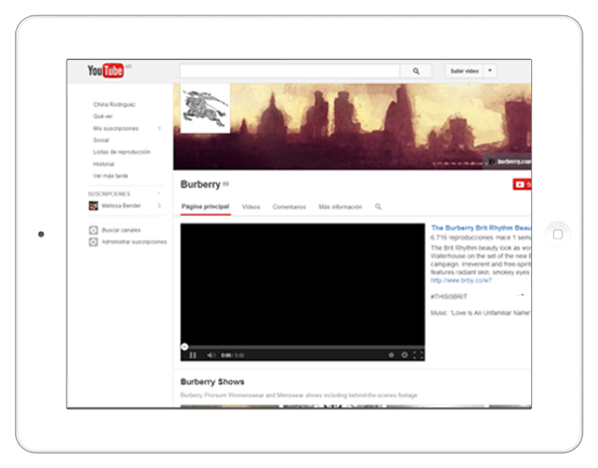Open the player settings gear

tap(405, 355)
